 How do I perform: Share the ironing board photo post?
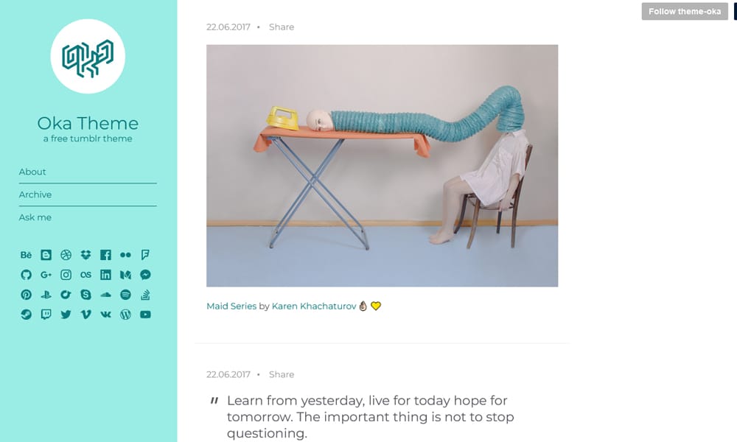click(282, 27)
